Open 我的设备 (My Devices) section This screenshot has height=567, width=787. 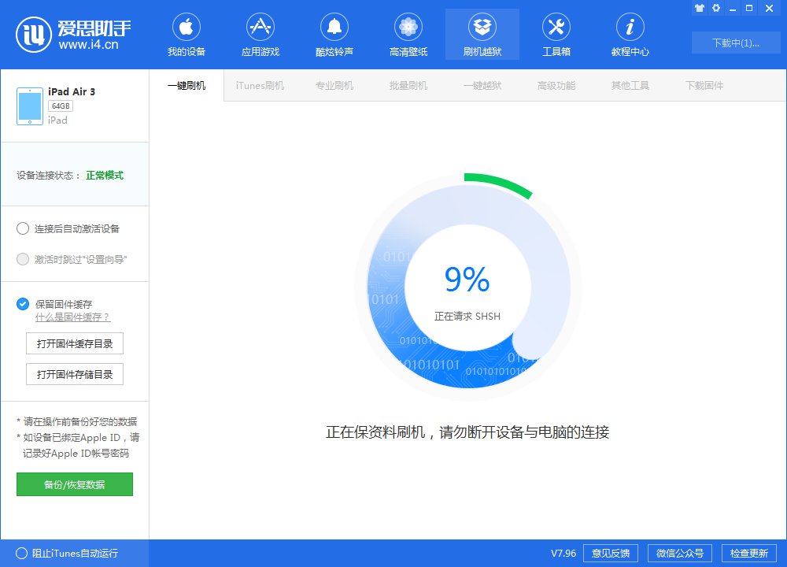[186, 33]
